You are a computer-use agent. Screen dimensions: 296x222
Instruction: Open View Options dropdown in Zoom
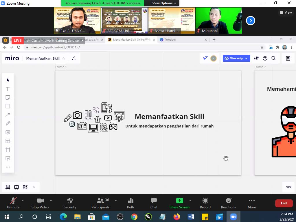164,3
